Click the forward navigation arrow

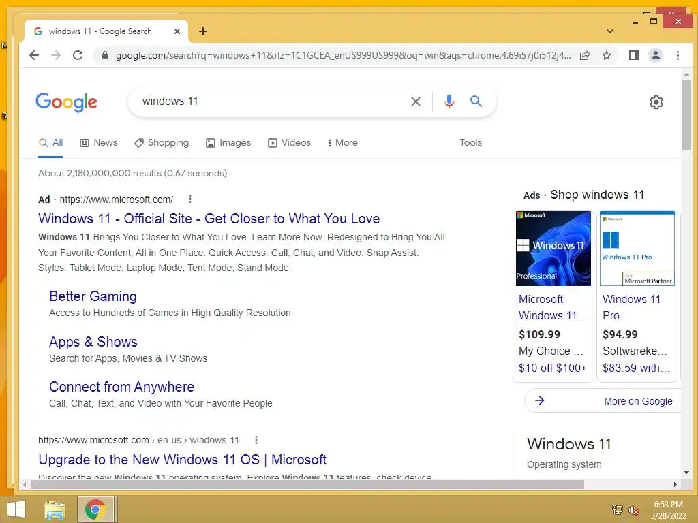tap(56, 55)
